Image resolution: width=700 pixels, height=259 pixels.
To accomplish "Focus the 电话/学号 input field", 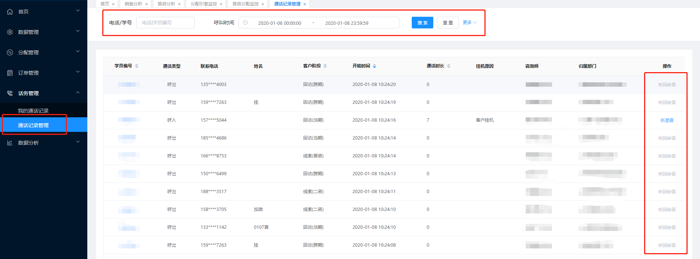I will tap(165, 23).
